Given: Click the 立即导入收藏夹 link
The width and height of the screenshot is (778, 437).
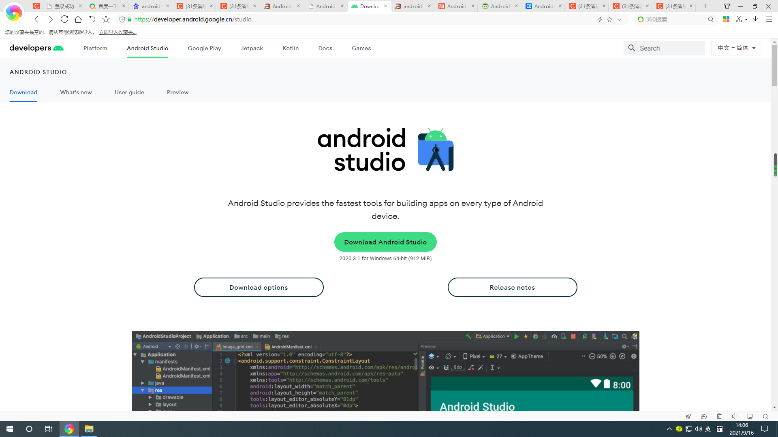Looking at the screenshot, I should point(118,32).
